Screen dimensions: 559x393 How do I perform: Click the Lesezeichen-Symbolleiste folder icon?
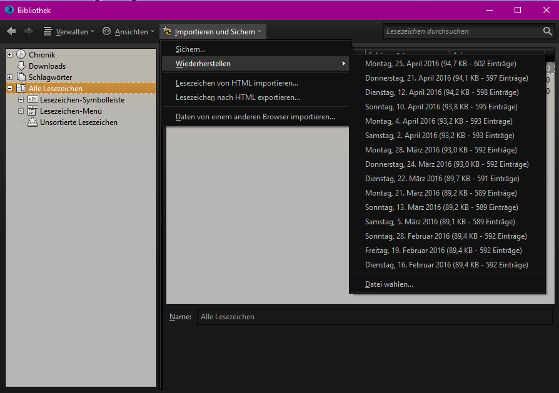33,100
